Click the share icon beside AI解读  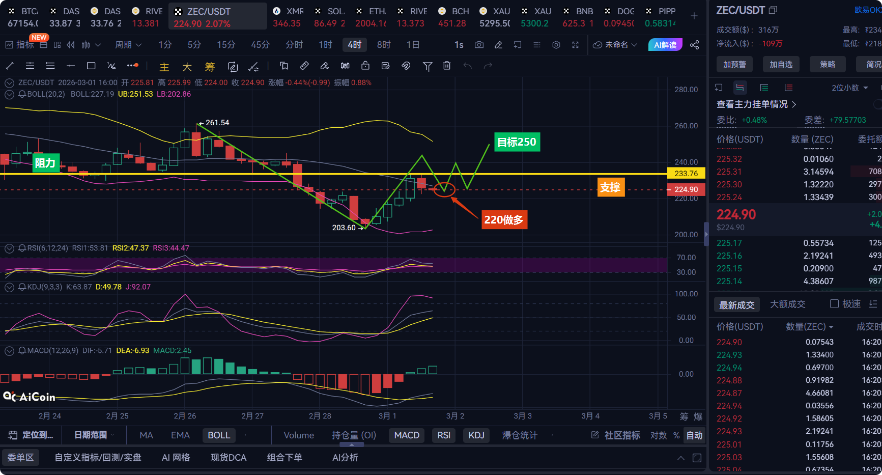(x=694, y=45)
